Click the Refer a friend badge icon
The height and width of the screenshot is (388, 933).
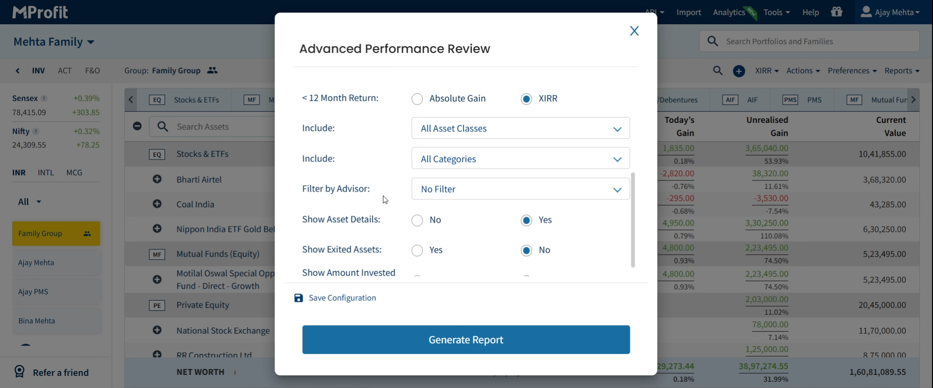pyautogui.click(x=19, y=372)
